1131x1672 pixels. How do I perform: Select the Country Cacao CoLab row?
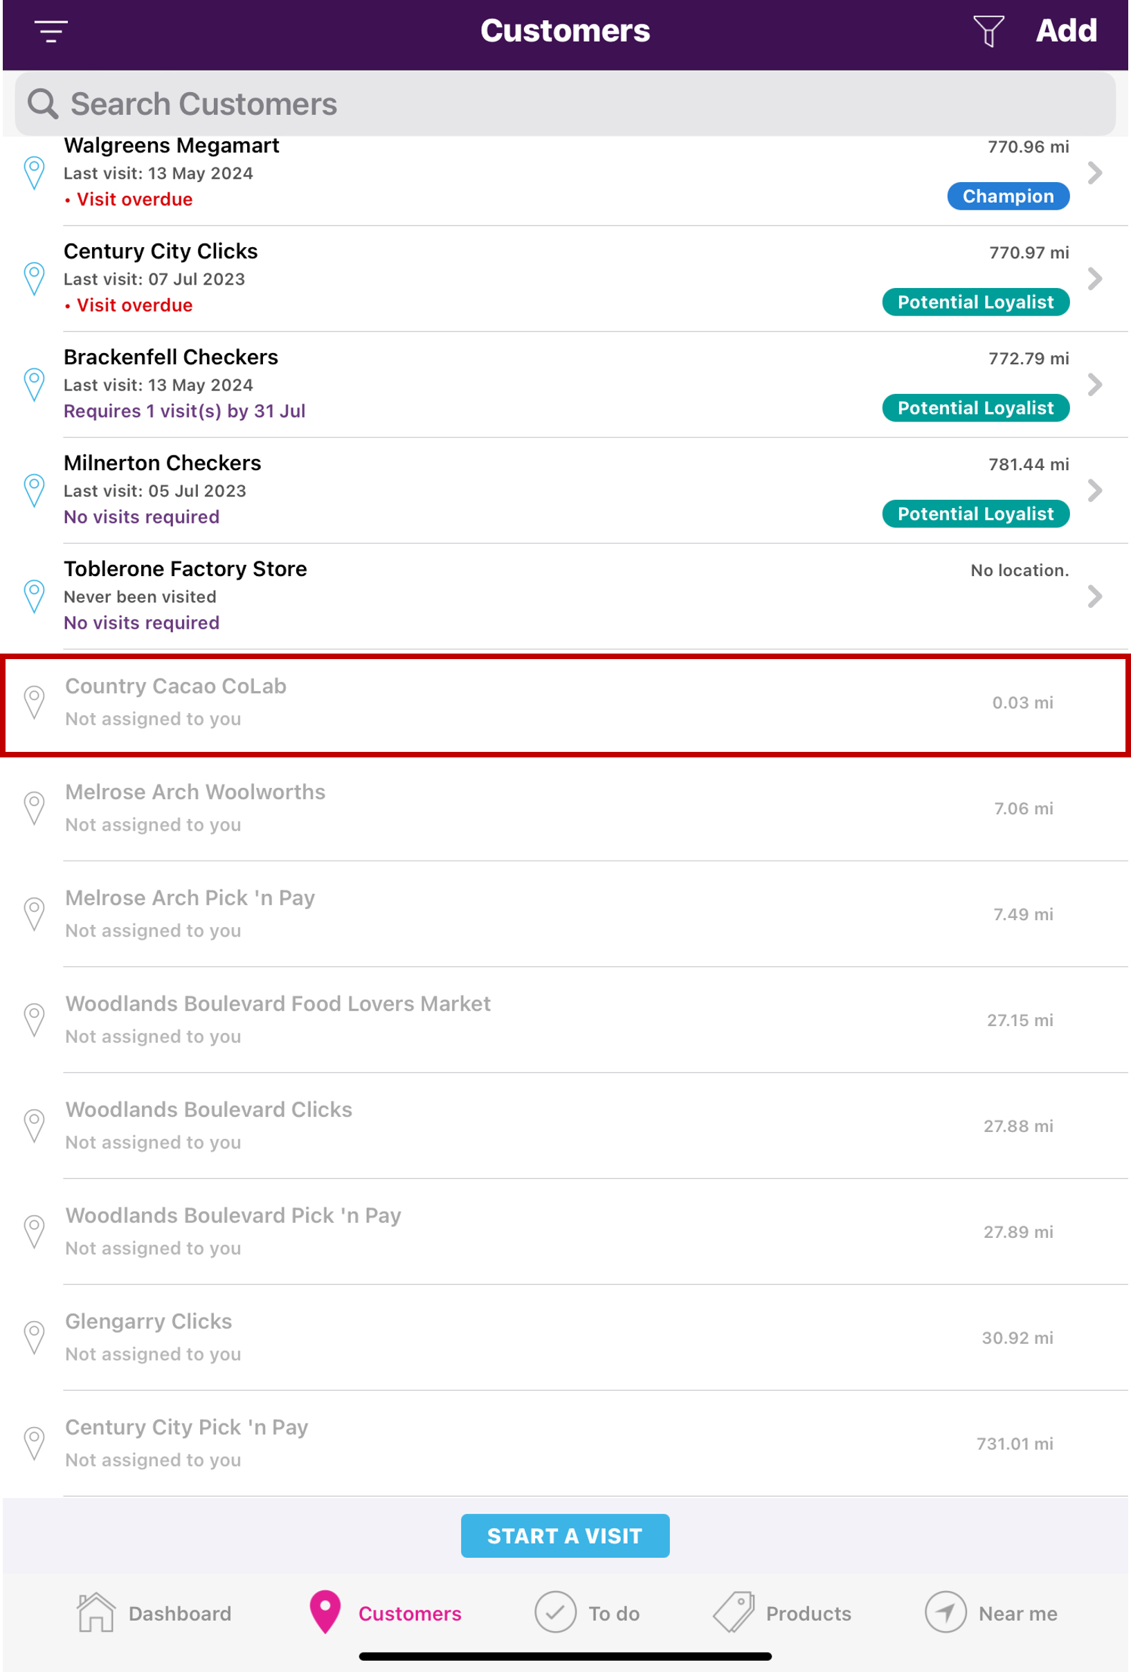tap(565, 703)
